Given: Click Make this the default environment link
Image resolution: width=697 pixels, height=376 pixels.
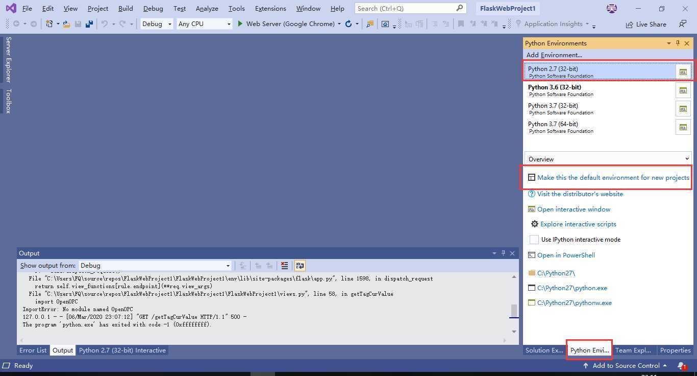Looking at the screenshot, I should click(x=613, y=177).
